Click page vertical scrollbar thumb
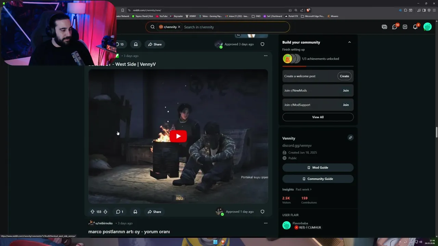438x246 pixels. 436,133
